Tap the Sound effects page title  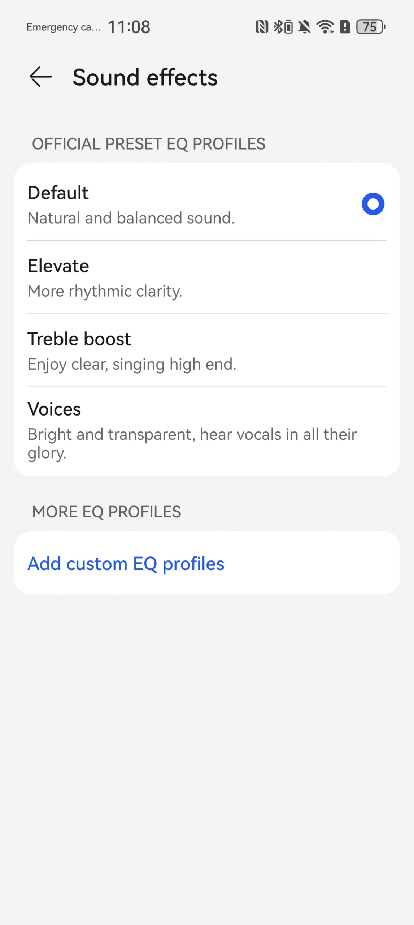point(145,77)
